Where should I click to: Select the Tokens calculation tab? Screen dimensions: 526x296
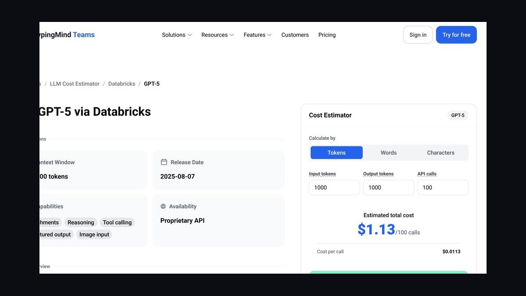pos(337,153)
